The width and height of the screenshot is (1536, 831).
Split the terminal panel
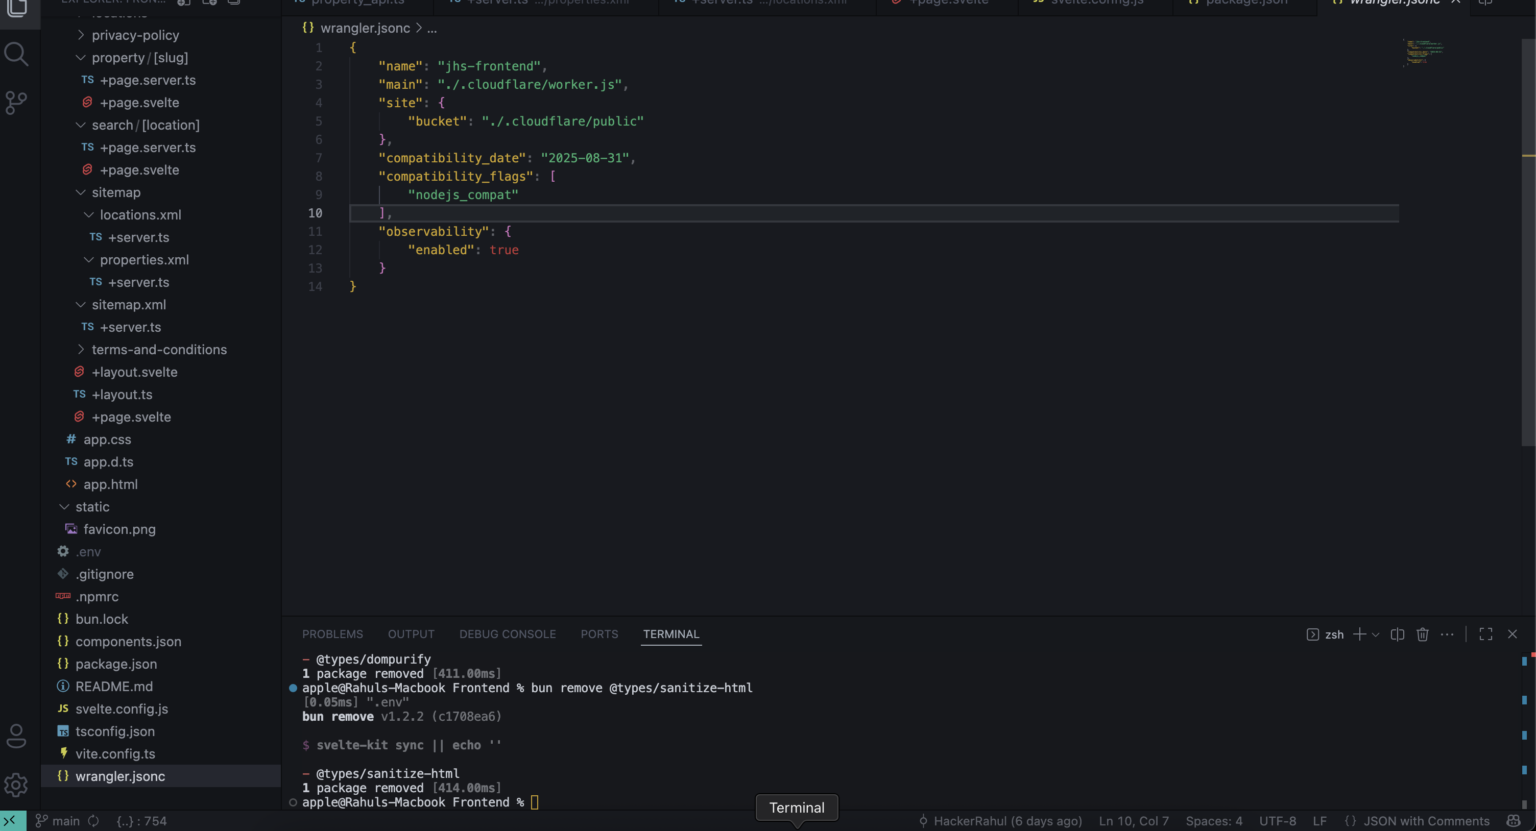tap(1397, 634)
